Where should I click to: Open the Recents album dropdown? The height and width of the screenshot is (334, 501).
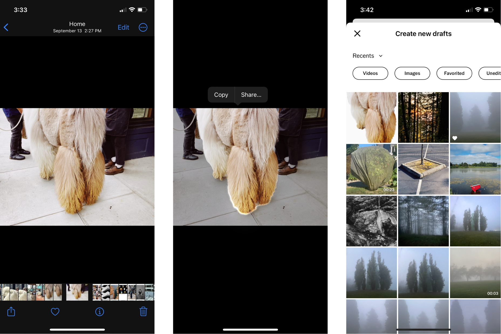367,56
